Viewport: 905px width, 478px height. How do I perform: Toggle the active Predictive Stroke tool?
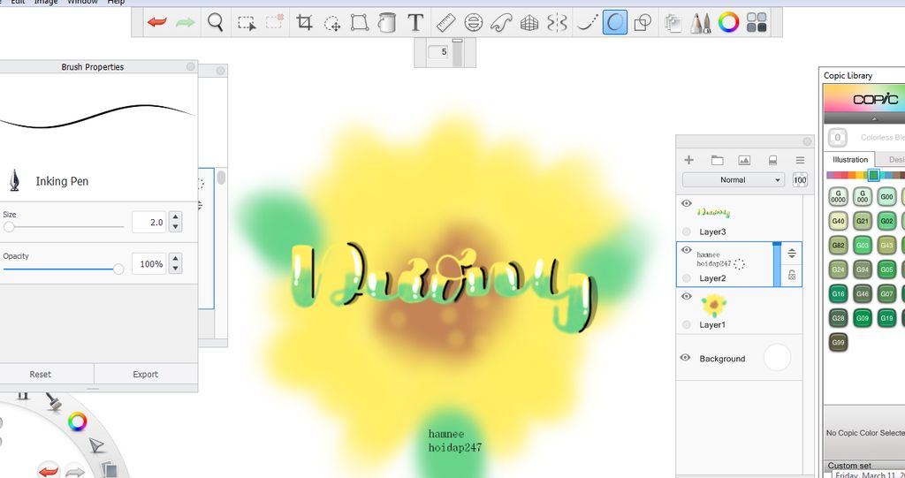[x=615, y=23]
